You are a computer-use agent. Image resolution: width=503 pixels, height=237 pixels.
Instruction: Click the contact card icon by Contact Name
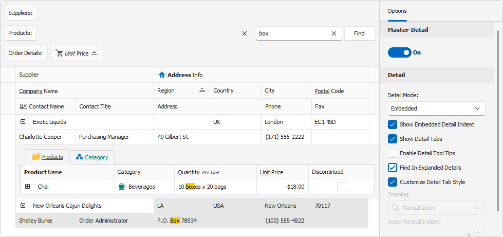coord(23,106)
